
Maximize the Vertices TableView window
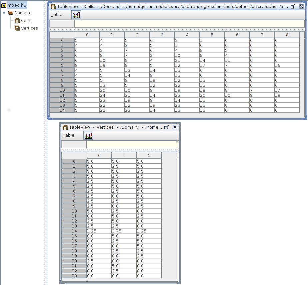tap(167, 127)
